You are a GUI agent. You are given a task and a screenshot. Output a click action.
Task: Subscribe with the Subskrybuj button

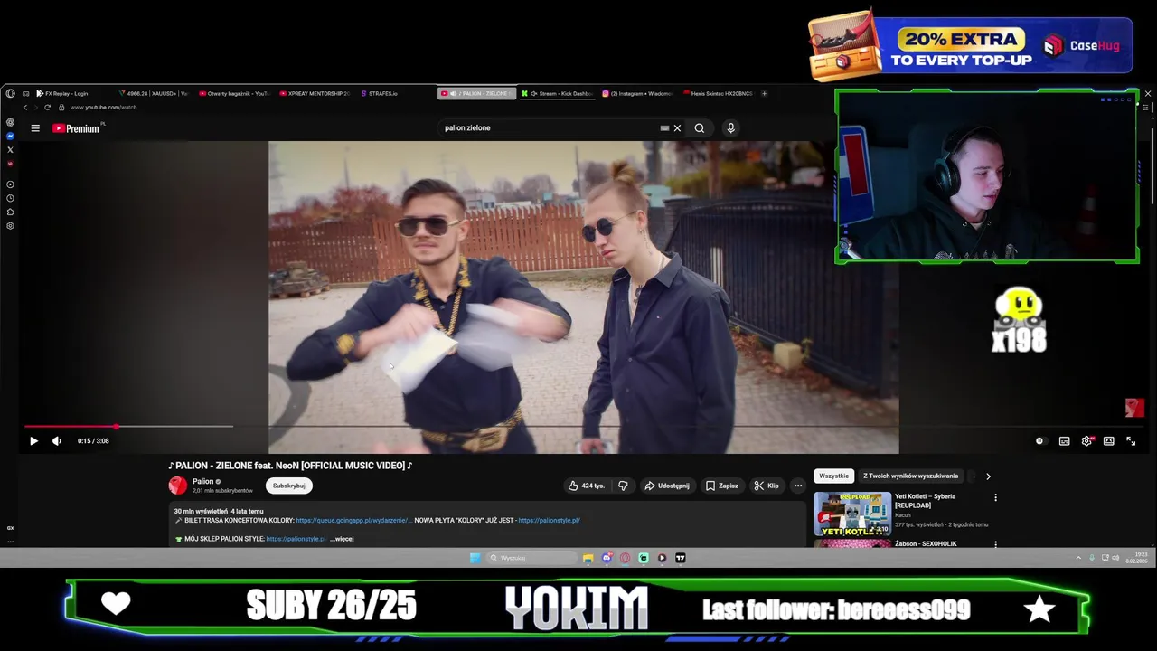coord(289,486)
